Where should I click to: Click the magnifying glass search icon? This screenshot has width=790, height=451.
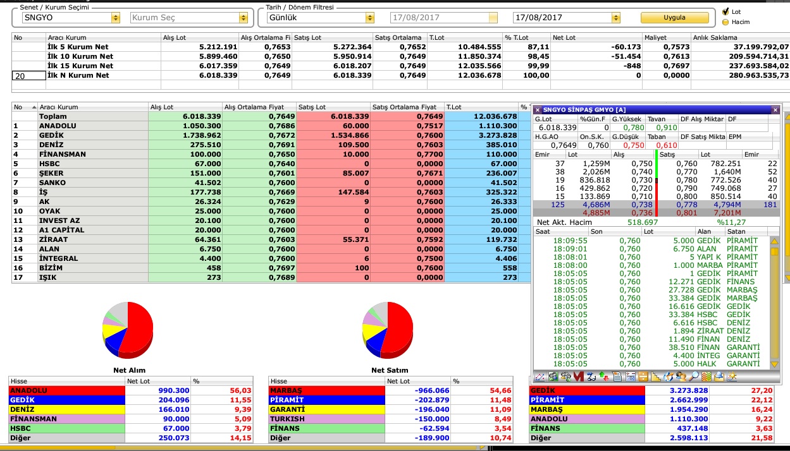(x=694, y=377)
